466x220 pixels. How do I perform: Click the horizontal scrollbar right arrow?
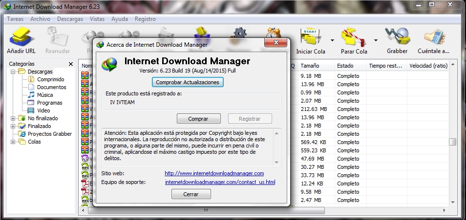(445, 211)
